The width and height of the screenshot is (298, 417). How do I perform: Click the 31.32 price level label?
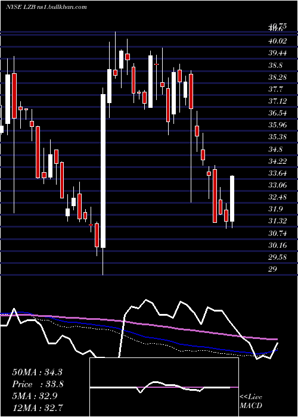(278, 221)
